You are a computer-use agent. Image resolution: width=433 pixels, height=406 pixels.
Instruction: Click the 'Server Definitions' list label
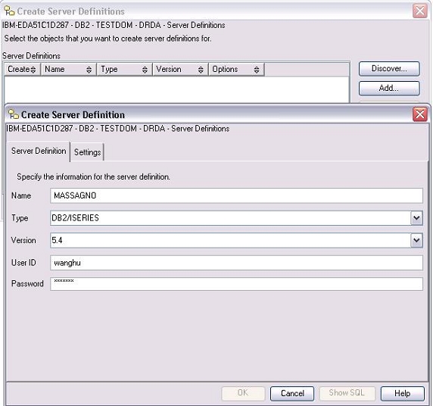pyautogui.click(x=32, y=56)
